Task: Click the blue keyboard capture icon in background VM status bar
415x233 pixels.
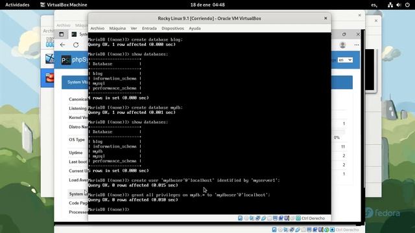Action: [x=332, y=230]
